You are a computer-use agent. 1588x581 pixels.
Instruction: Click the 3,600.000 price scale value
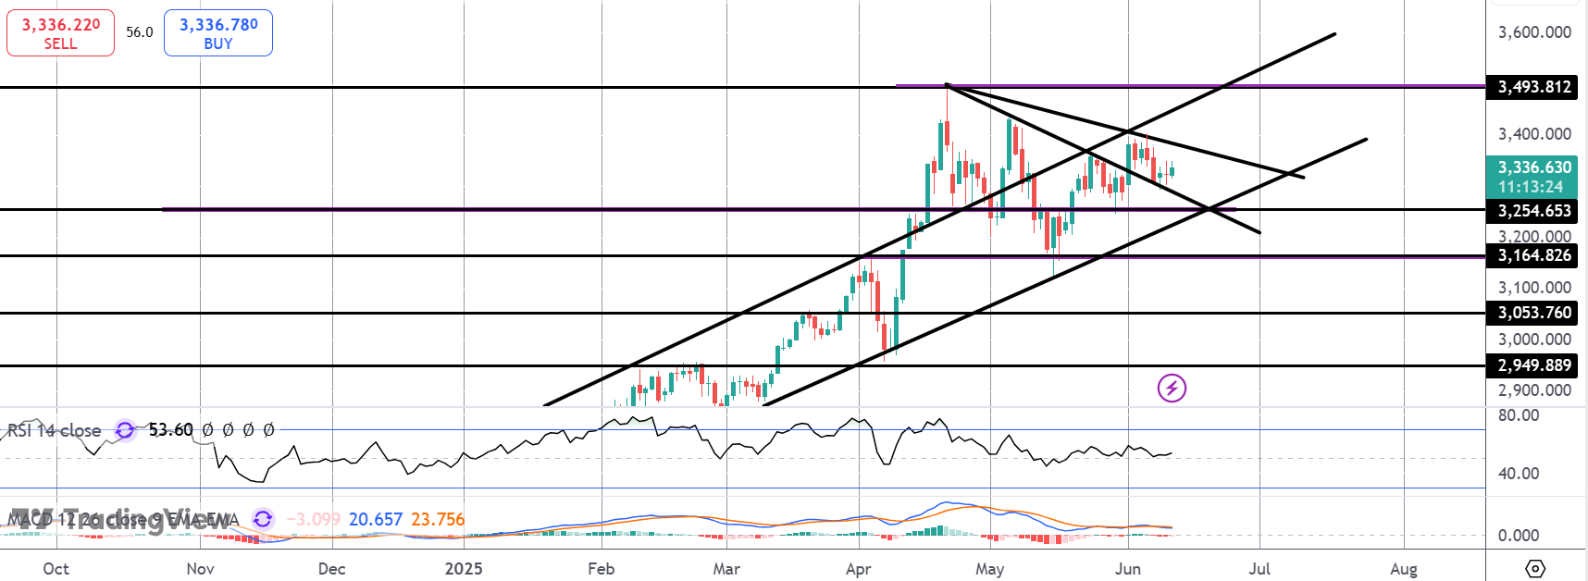[x=1534, y=32]
